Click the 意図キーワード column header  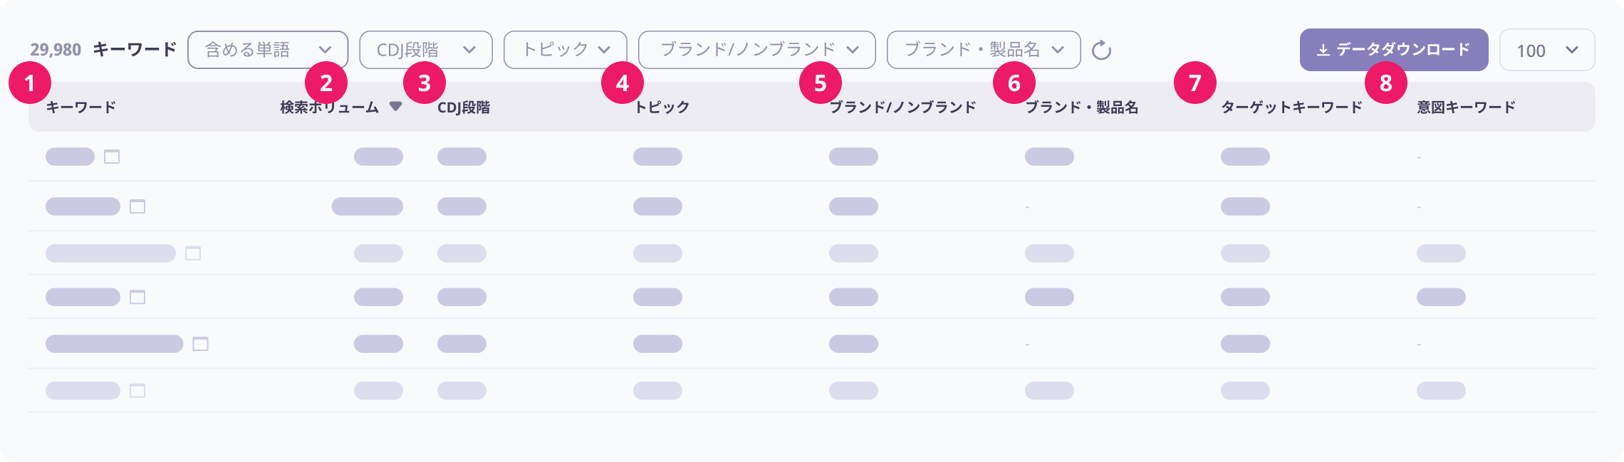pos(1466,107)
